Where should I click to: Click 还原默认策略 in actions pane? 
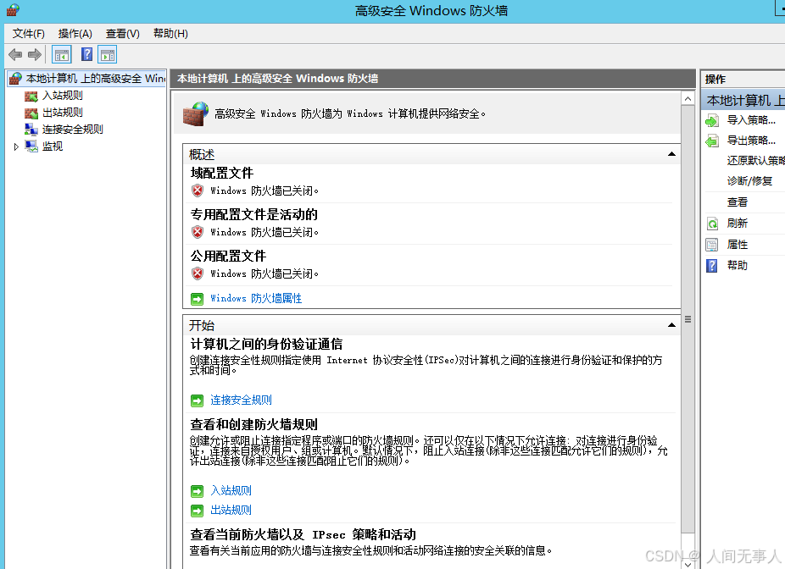click(755, 161)
